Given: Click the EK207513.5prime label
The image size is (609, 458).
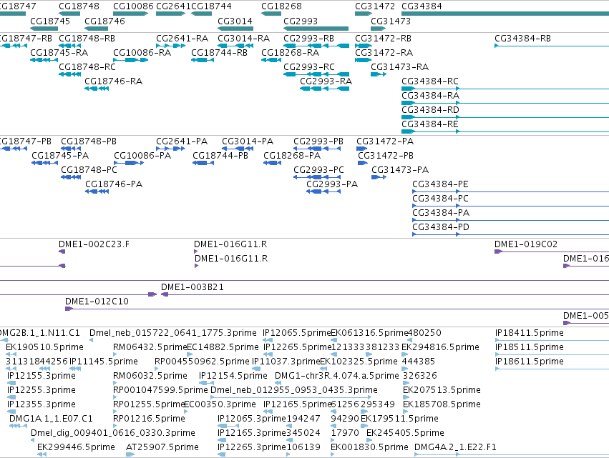Looking at the screenshot, I should click(x=442, y=389).
